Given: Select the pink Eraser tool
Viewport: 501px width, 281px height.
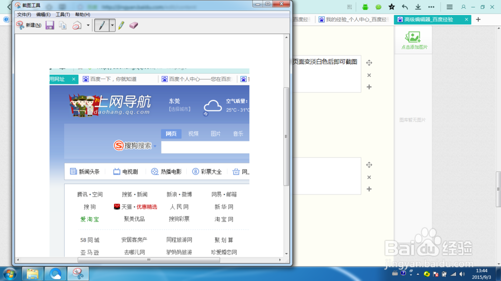Looking at the screenshot, I should (x=134, y=25).
